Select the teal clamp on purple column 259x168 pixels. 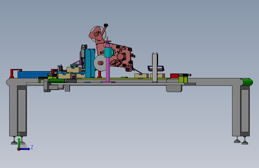(x=108, y=52)
